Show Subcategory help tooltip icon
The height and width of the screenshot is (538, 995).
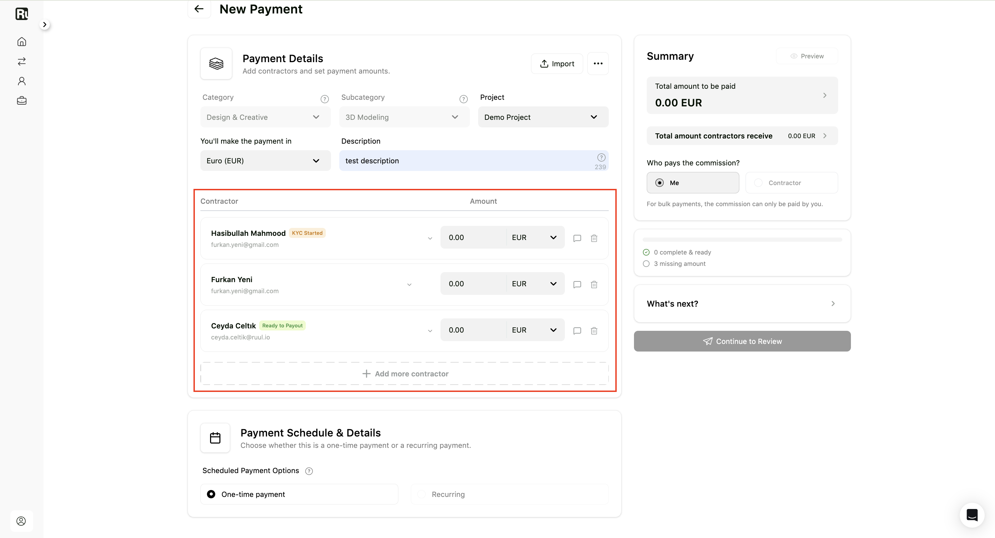464,99
